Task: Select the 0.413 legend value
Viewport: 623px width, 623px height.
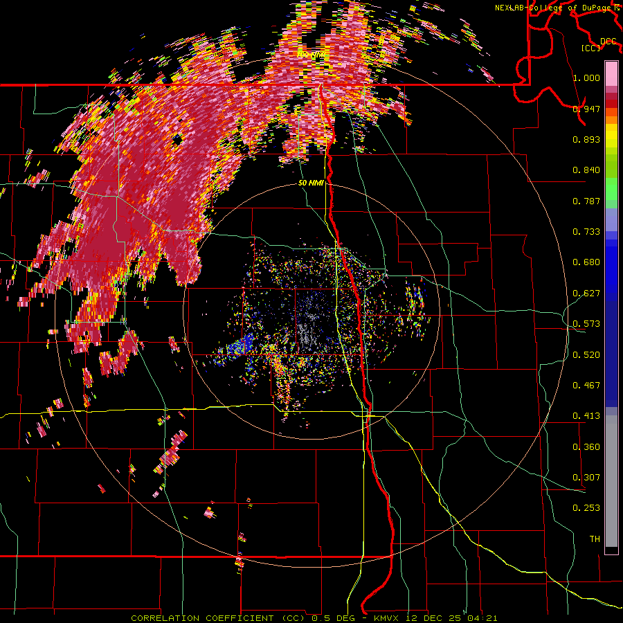Action: pyautogui.click(x=586, y=416)
